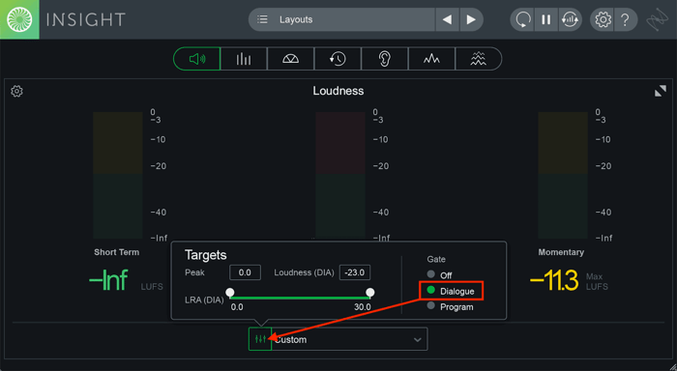
Task: Select the Loudness speaker tab
Action: coord(197,59)
